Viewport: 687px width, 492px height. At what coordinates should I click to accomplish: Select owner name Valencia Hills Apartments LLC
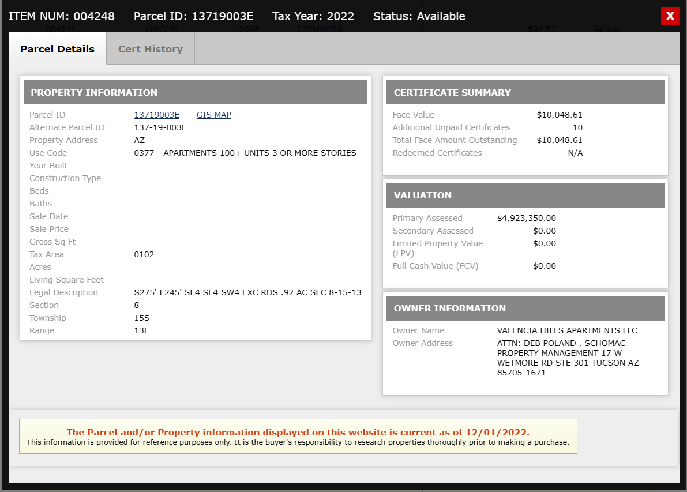pyautogui.click(x=567, y=330)
